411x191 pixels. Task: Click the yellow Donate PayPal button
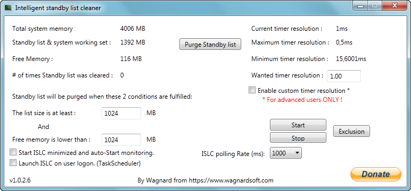click(x=376, y=174)
